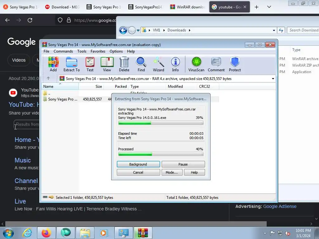The image size is (319, 239).
Task: Sort by the CRC32 column header
Action: tap(208, 87)
